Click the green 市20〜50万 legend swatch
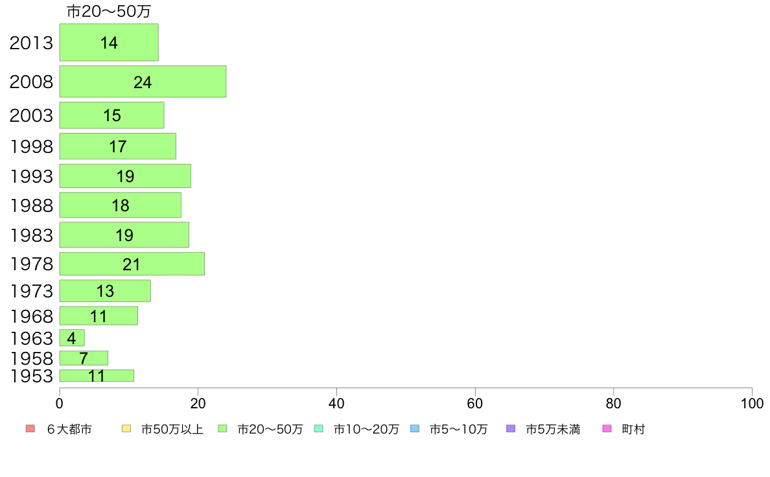 (x=222, y=429)
